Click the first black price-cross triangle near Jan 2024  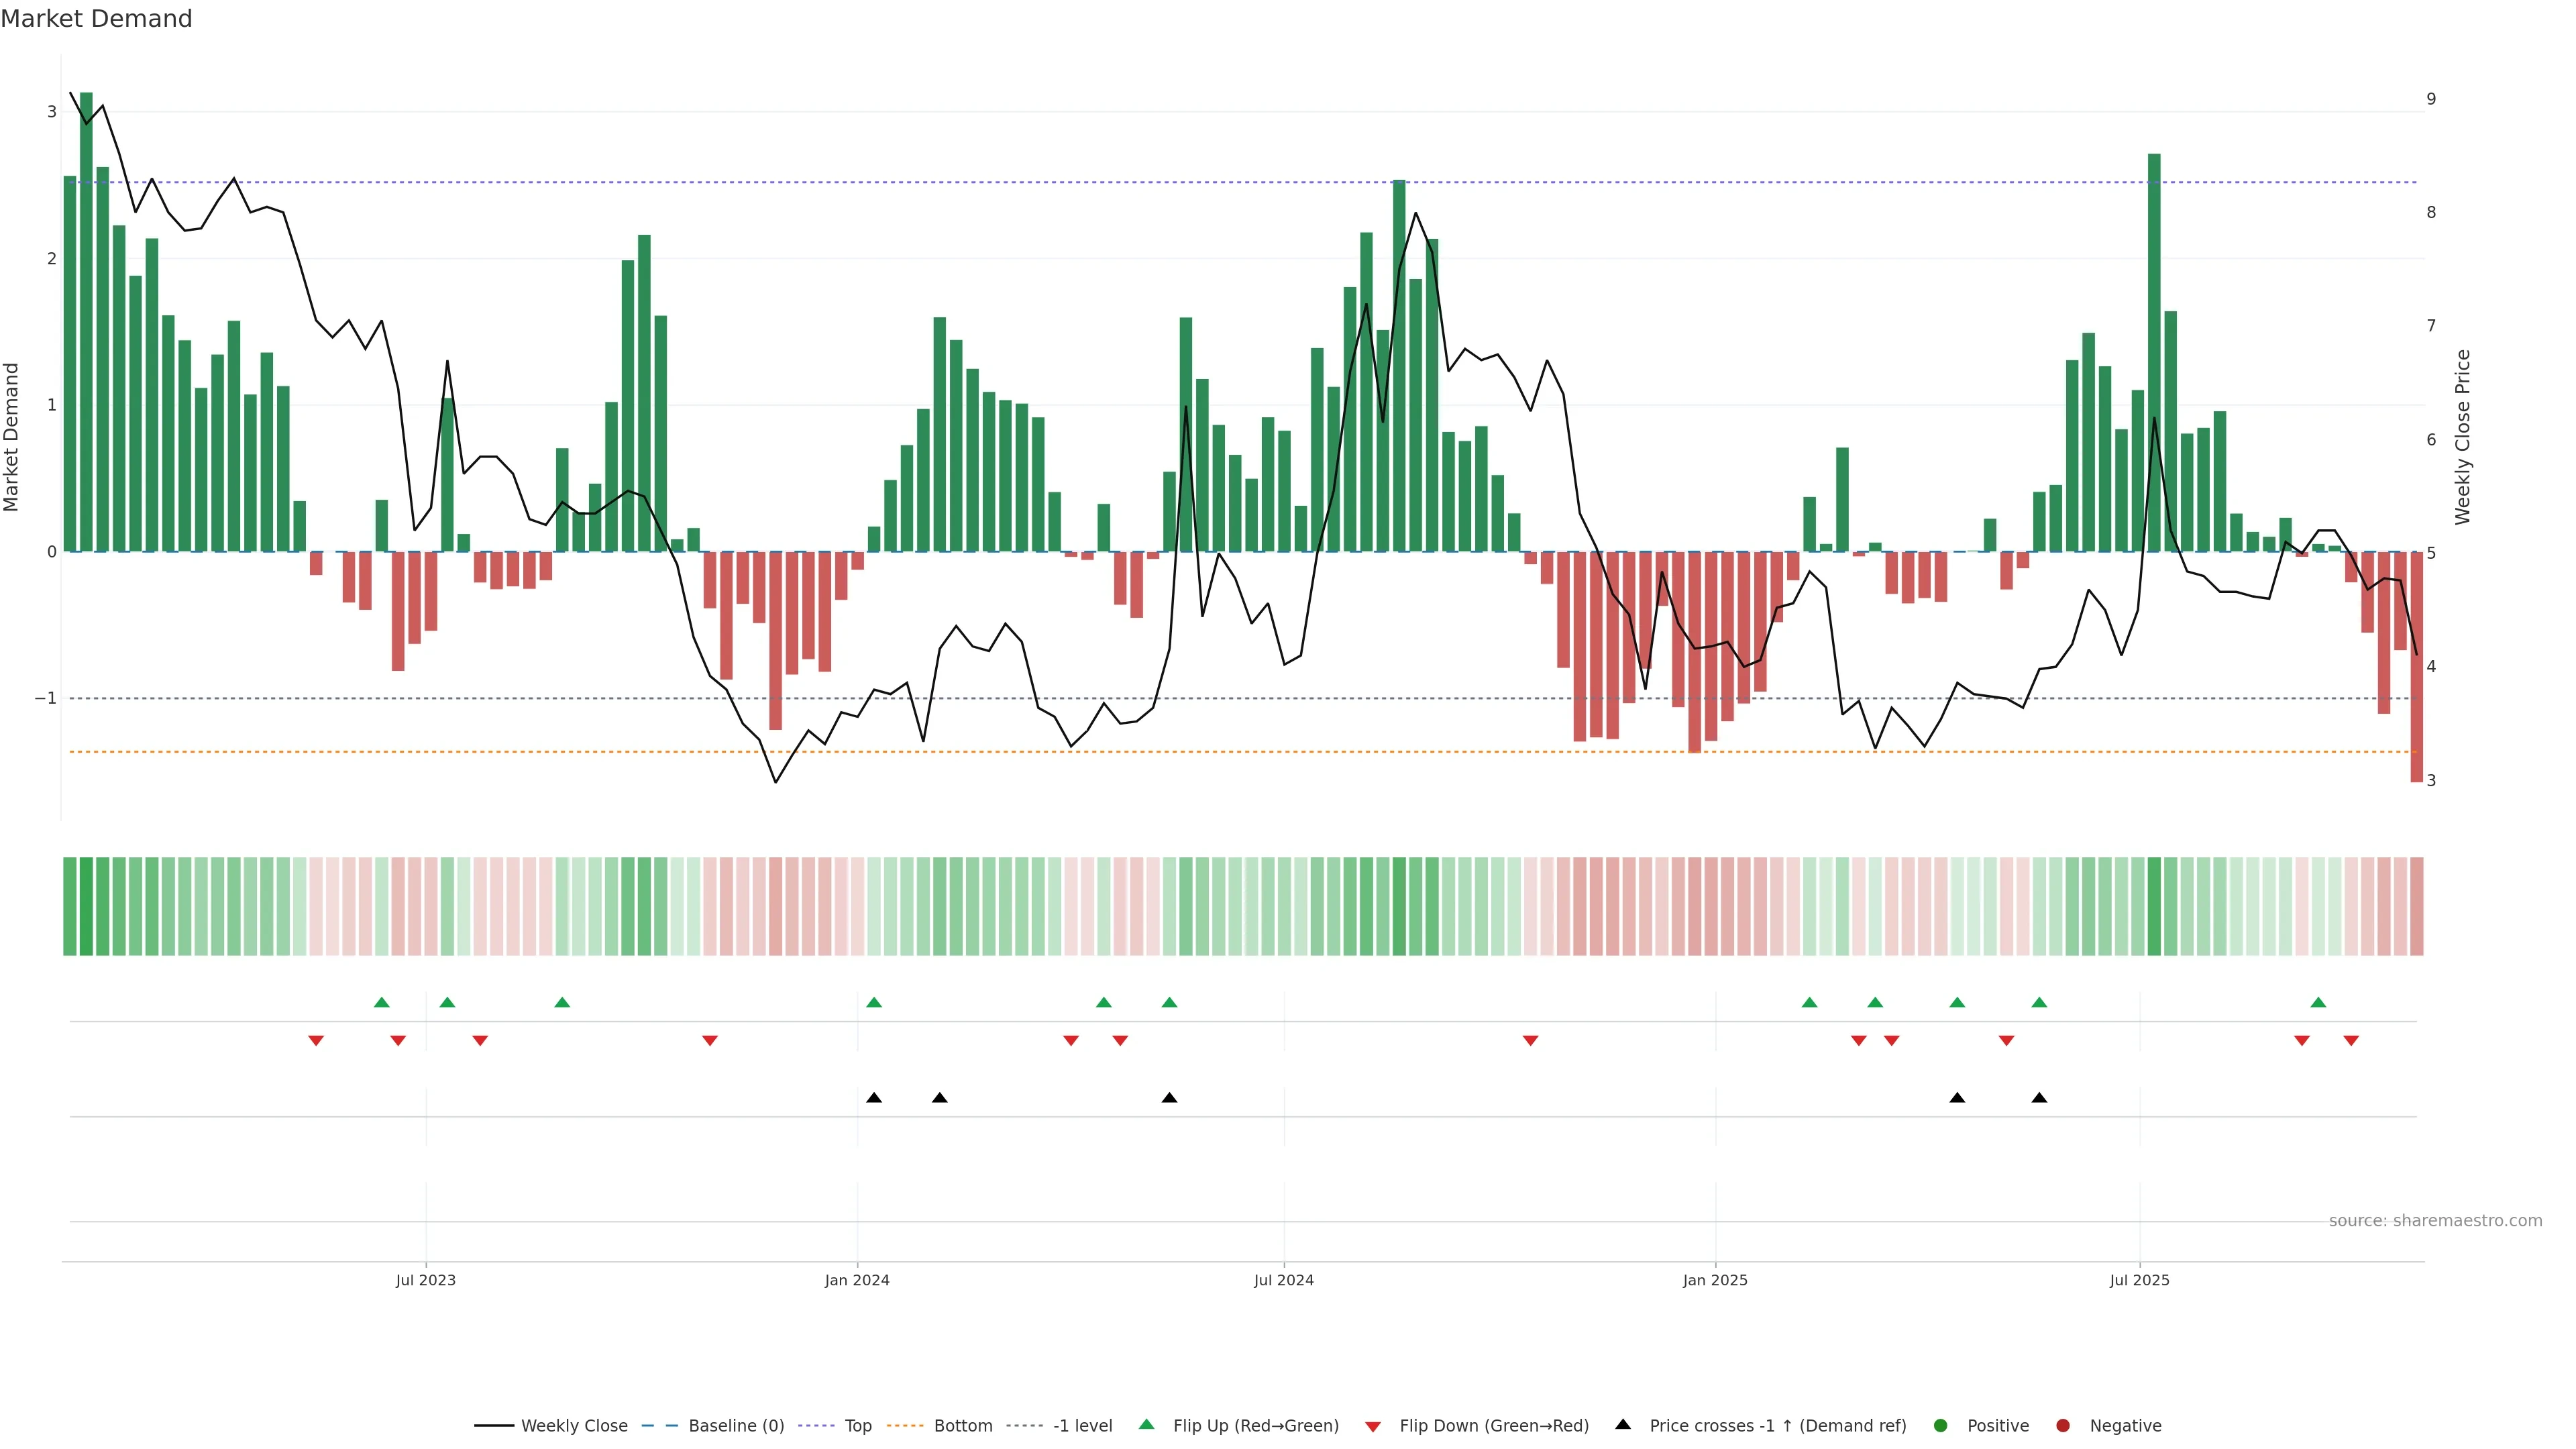pos(874,1098)
